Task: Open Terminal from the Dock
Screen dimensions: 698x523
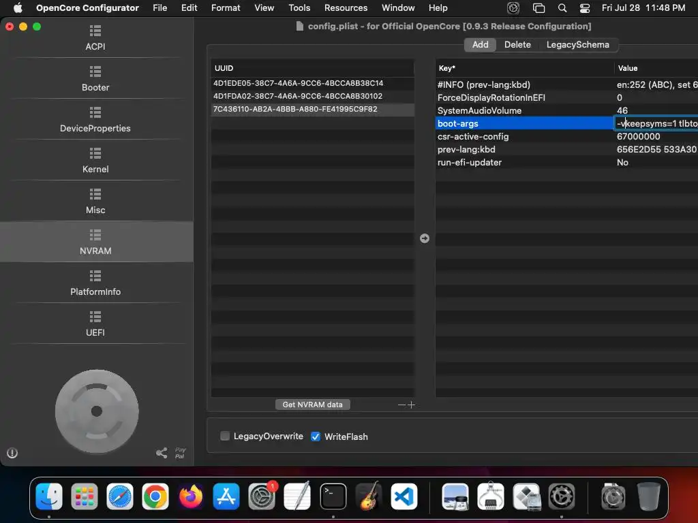Action: 333,496
